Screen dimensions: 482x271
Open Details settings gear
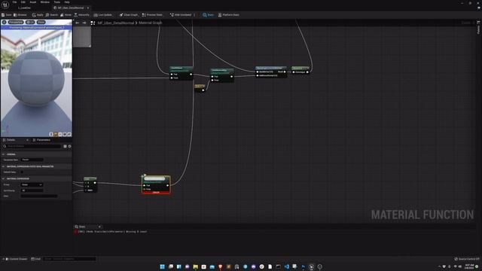click(x=70, y=146)
